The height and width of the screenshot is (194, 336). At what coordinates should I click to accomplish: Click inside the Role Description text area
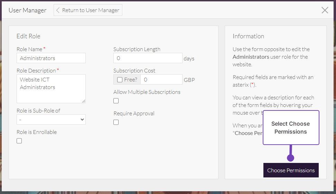(51, 88)
